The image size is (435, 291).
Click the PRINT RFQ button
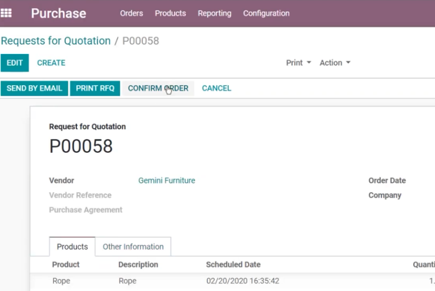(95, 88)
